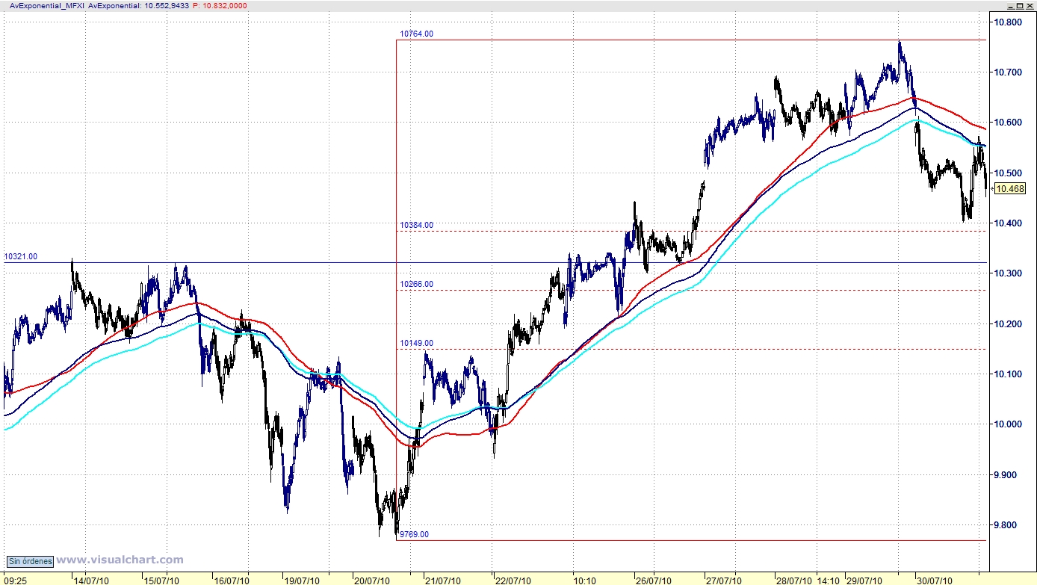This screenshot has width=1037, height=585.
Task: Click the 10.000 price axis label
Action: (x=1006, y=424)
